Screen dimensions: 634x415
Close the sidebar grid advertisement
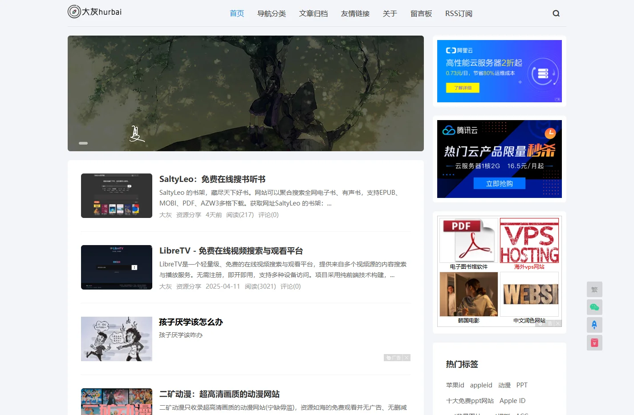coord(558,323)
